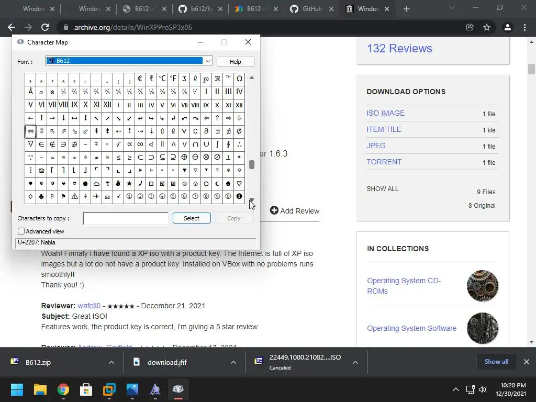Select the Euro sign character cell
Image resolution: width=536 pixels, height=402 pixels.
point(140,79)
